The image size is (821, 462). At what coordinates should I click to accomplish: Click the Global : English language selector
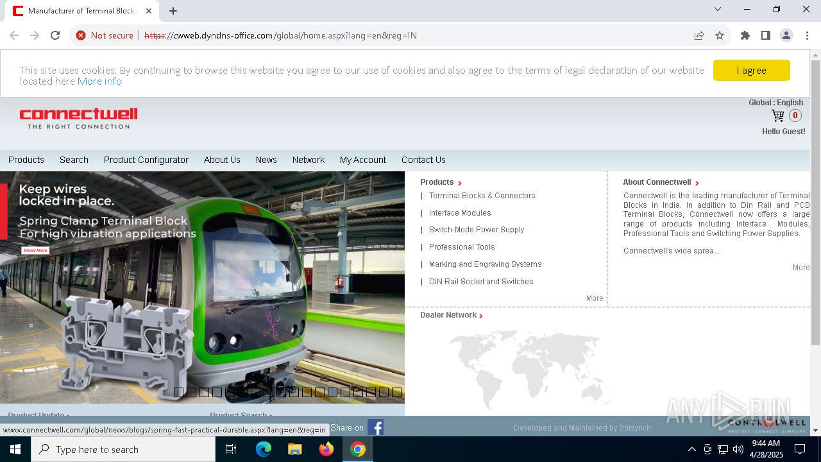pyautogui.click(x=775, y=103)
